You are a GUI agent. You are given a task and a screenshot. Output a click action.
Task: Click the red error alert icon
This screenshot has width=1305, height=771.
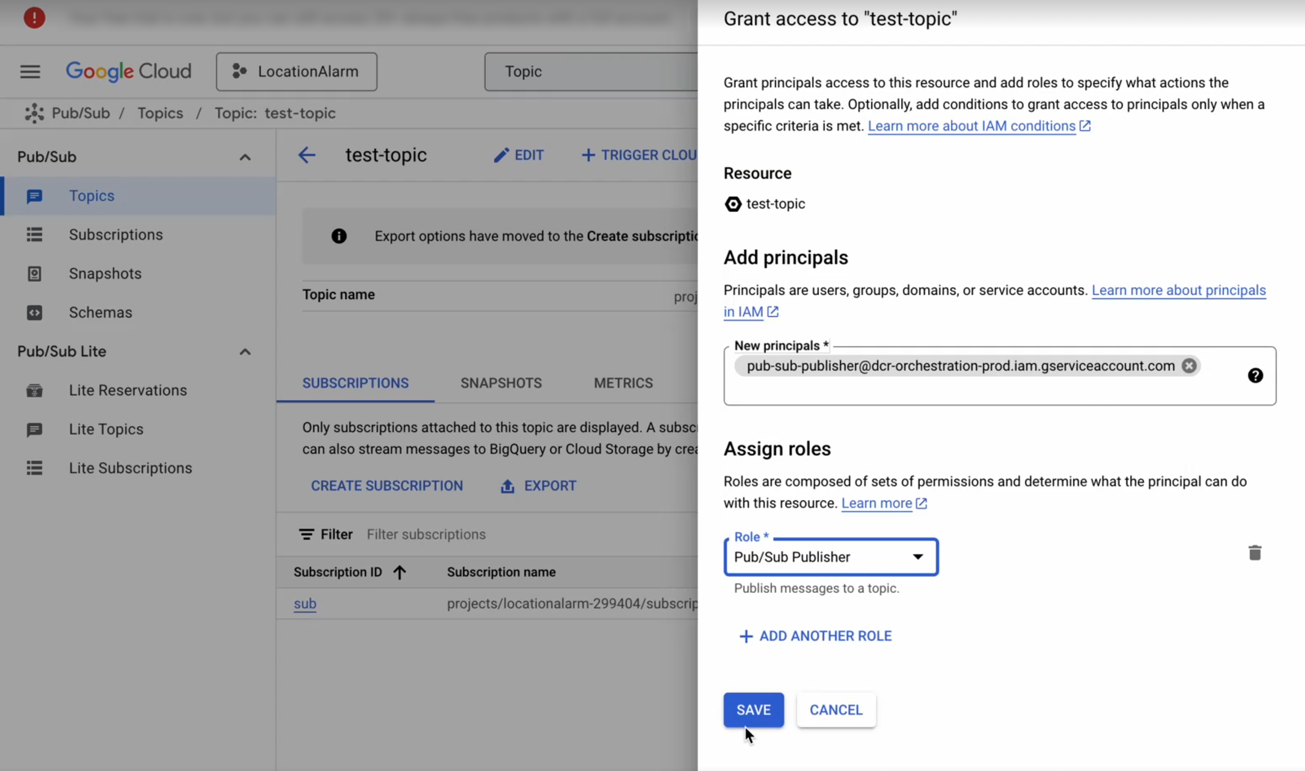[34, 18]
